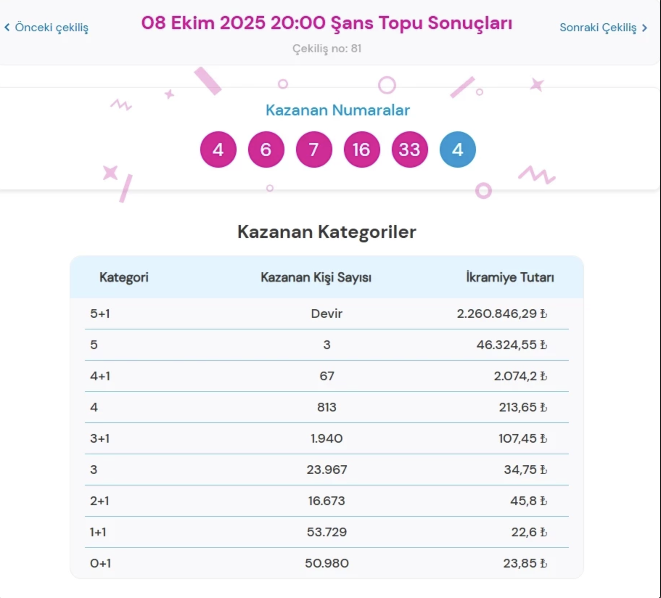Click the right chevron beside Sonraki Çekiliş

(645, 28)
